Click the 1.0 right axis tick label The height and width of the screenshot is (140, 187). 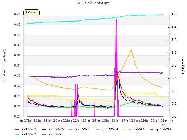[x=174, y=53]
